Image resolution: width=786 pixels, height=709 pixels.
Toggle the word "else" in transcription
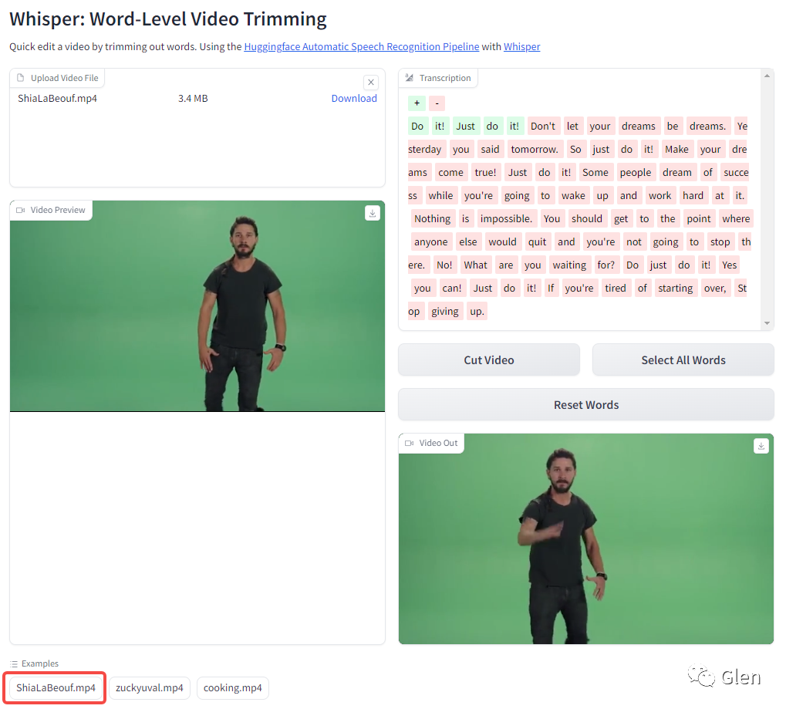(467, 241)
